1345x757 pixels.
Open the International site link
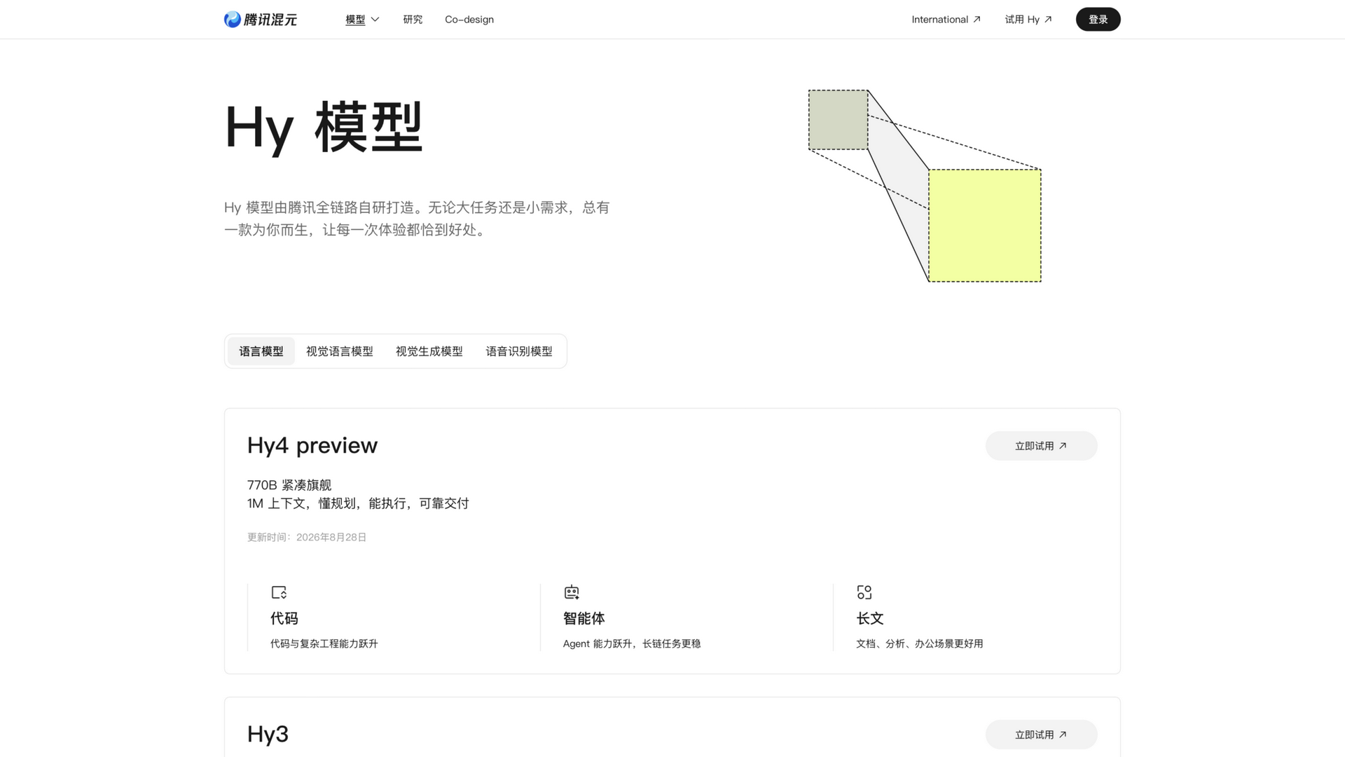[946, 20]
